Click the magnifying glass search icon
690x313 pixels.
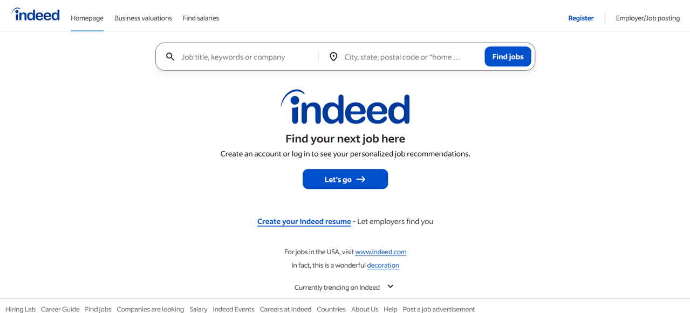pos(170,57)
